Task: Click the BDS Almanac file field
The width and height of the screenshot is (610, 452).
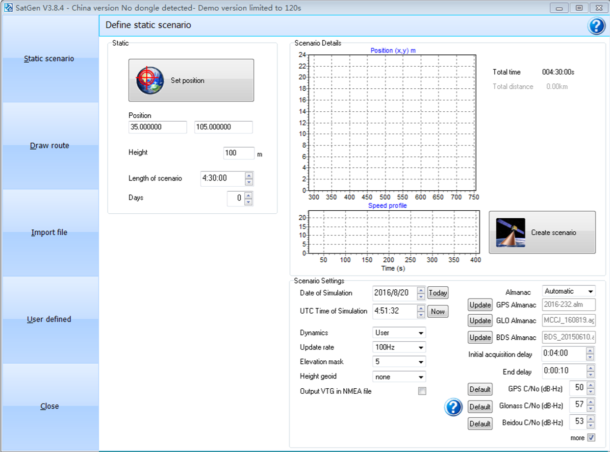Action: (569, 337)
